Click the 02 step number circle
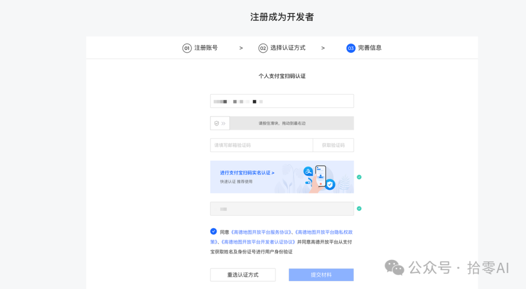 [x=263, y=48]
